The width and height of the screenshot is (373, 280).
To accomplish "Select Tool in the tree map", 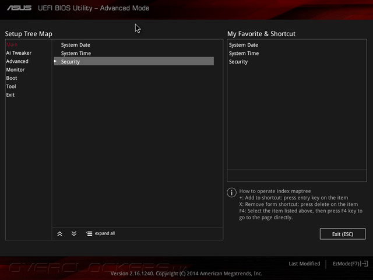I will pyautogui.click(x=11, y=86).
